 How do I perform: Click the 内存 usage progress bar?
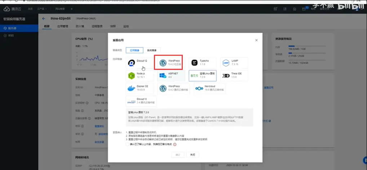tap(307, 46)
